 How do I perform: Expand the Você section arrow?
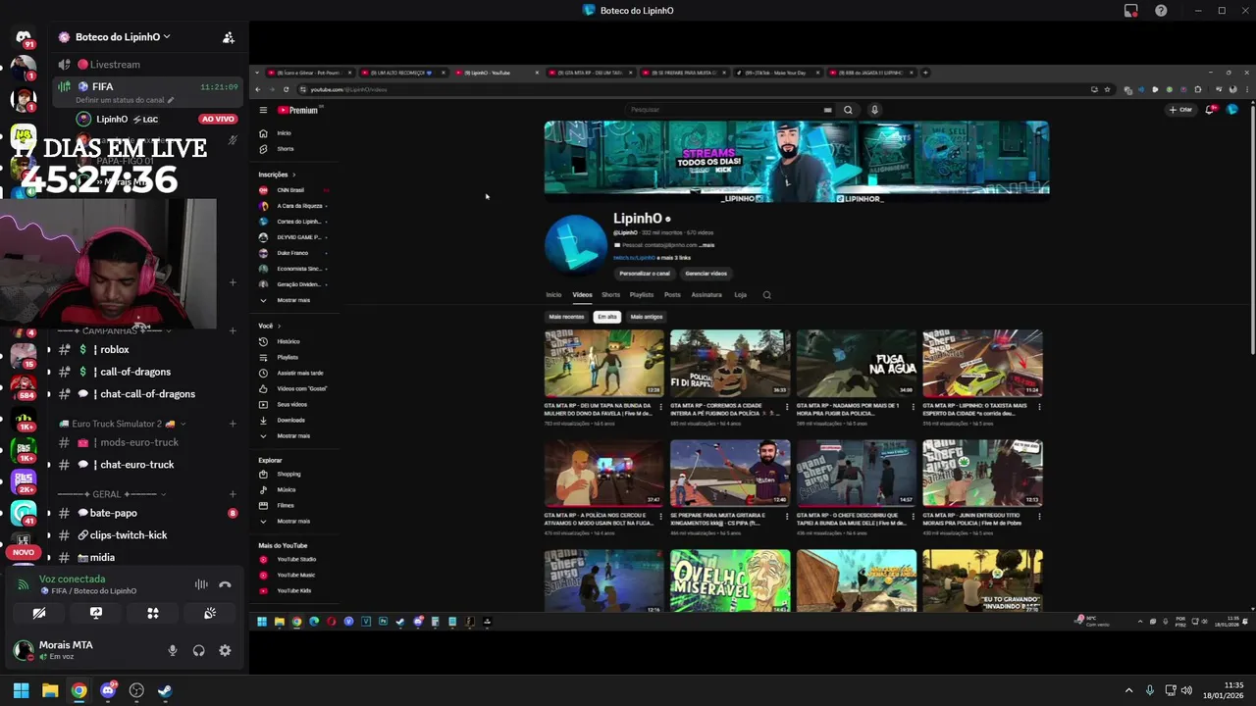[279, 326]
